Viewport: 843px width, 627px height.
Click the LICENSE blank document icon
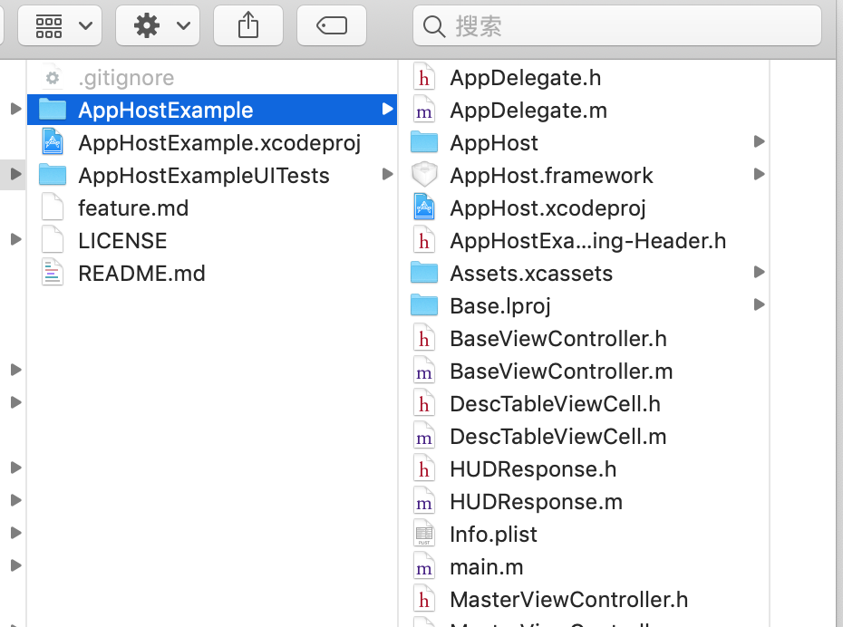point(53,240)
